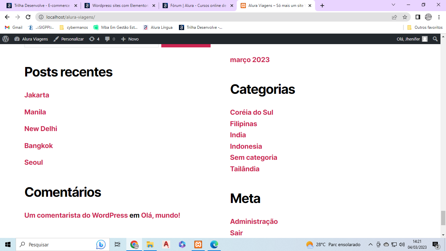Click the browser forward arrow
The height and width of the screenshot is (251, 446).
click(x=18, y=17)
